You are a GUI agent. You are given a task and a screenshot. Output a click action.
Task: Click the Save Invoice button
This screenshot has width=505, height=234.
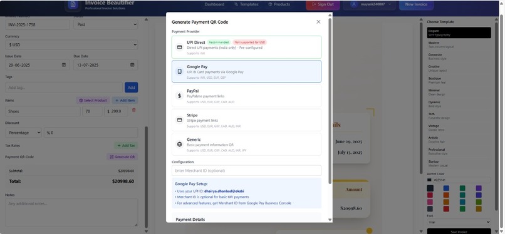459,231
